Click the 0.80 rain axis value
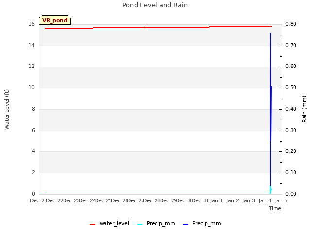 tap(291, 24)
